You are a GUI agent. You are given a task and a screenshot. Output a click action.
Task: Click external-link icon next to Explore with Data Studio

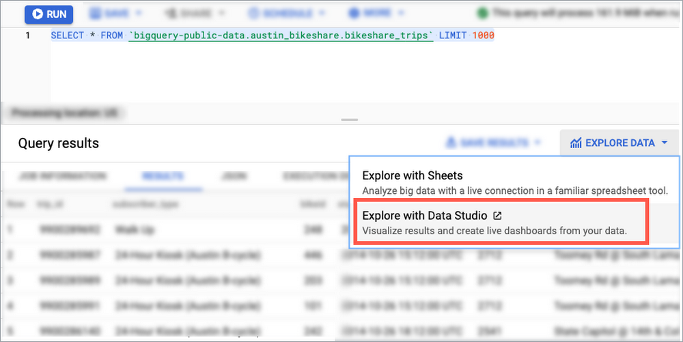[497, 216]
